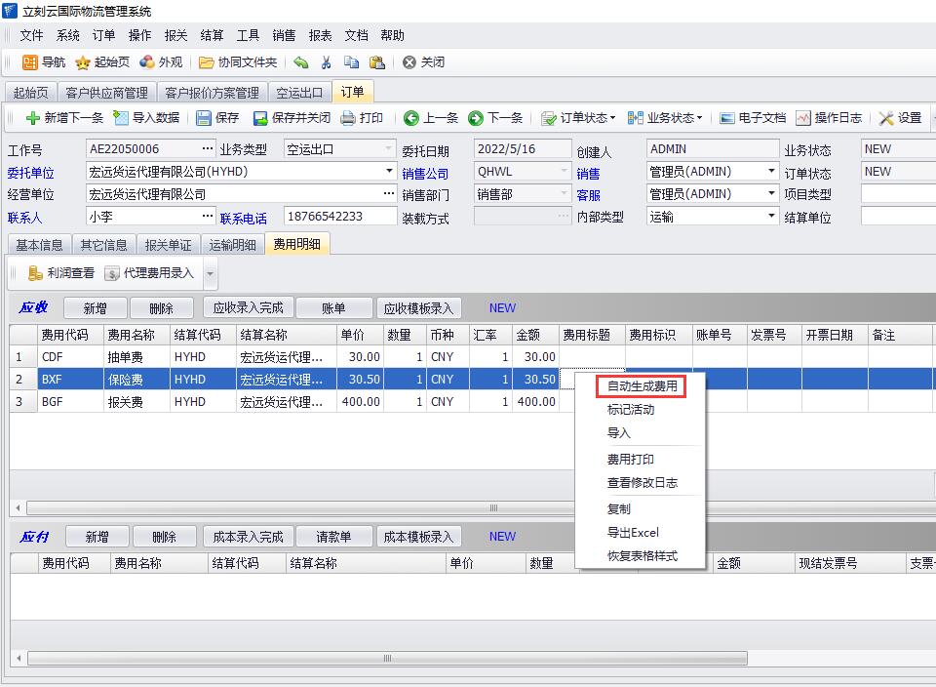Click 新增下一条 green plus icon
This screenshot has width=936, height=687.
coord(33,118)
